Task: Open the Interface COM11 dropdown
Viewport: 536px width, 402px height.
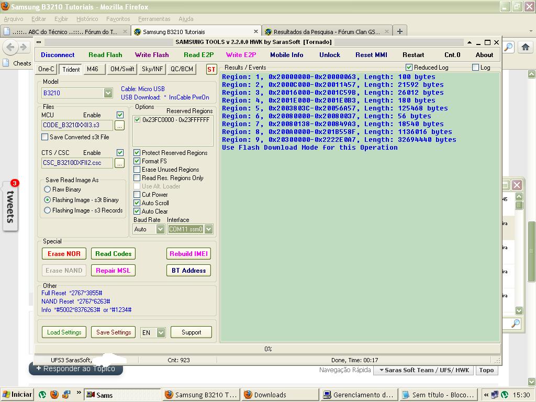Action: pos(208,229)
